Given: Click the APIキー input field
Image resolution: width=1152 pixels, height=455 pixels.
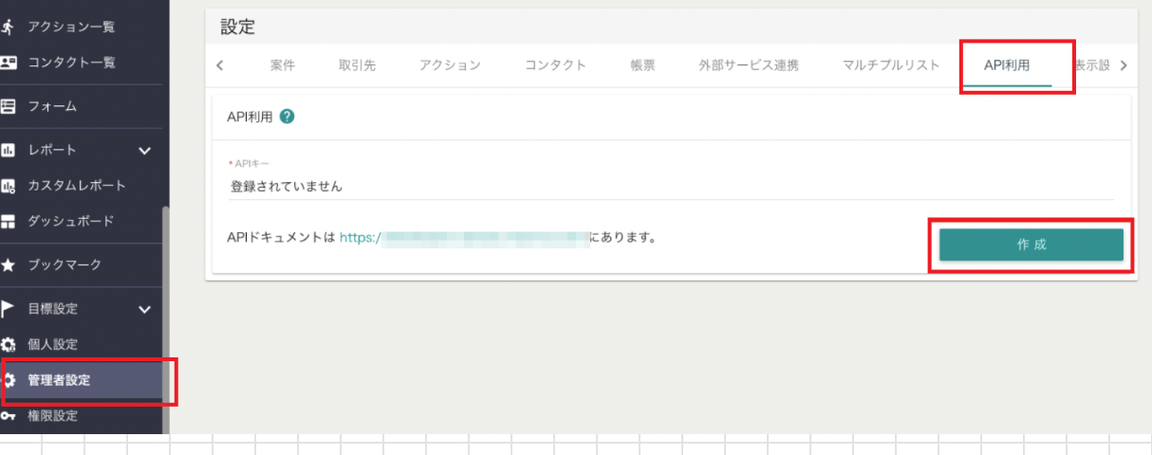Looking at the screenshot, I should click(x=670, y=187).
